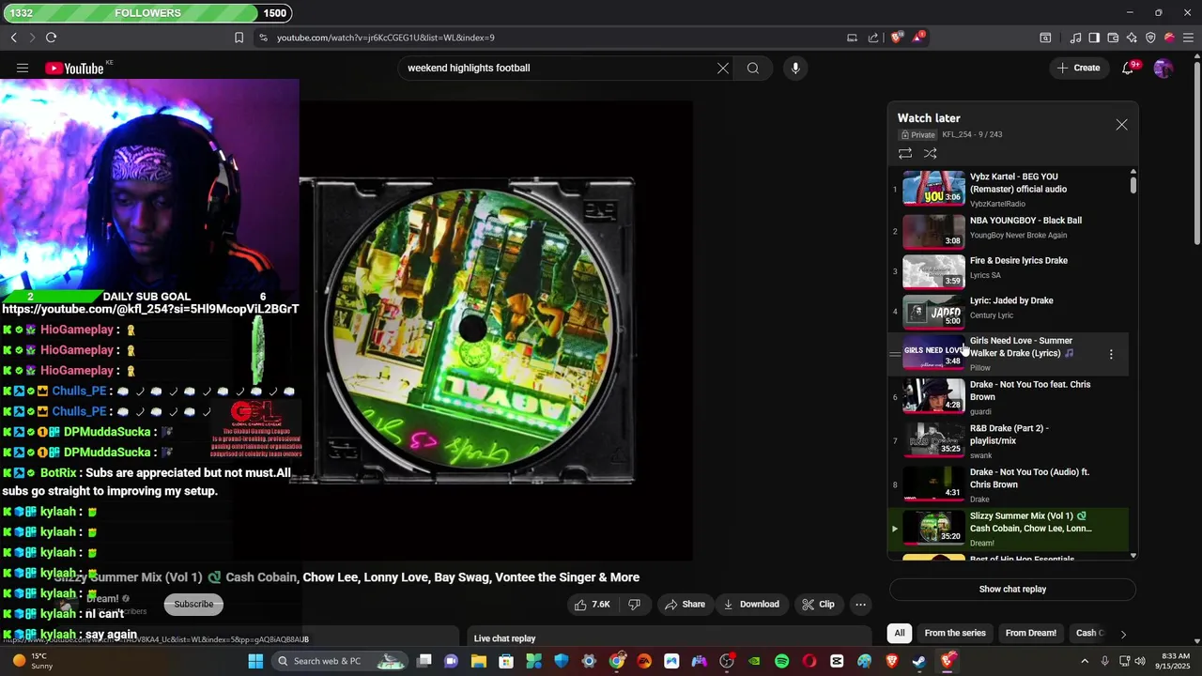Open the browser playlist music-note icon
Viewport: 1202px width, 676px height.
[x=1075, y=38]
